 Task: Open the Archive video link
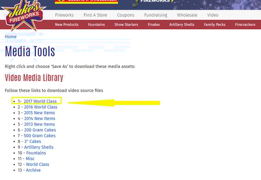tap(33, 170)
